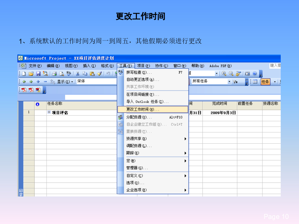This screenshot has height=224, width=299.
Task: Open Microsoft Project Help question mark icon
Action: pos(255,74)
